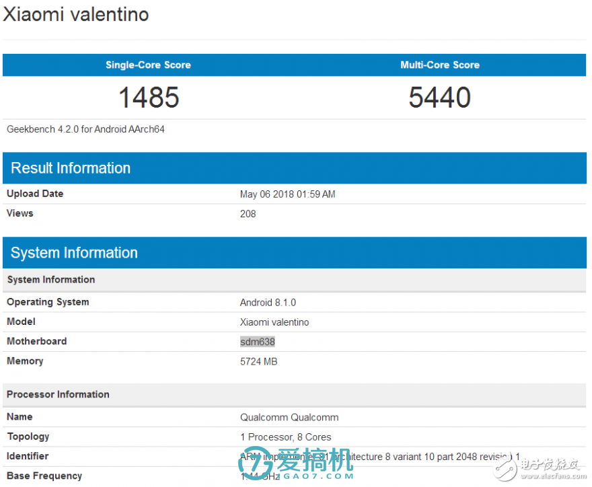This screenshot has width=592, height=487.
Task: Click the Android 8.1.0 operating system value
Action: click(268, 303)
